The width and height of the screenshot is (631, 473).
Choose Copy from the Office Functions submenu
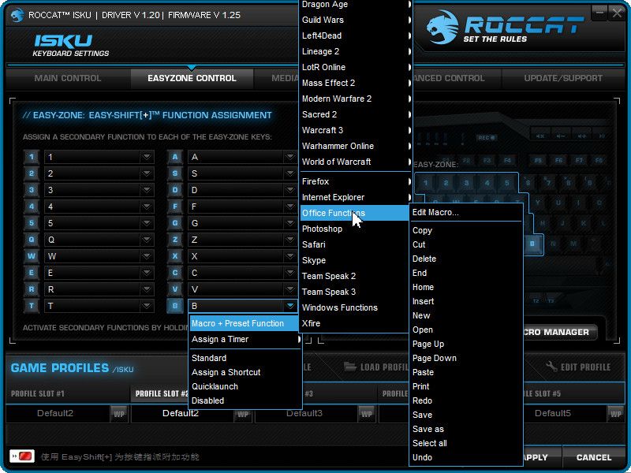466,230
